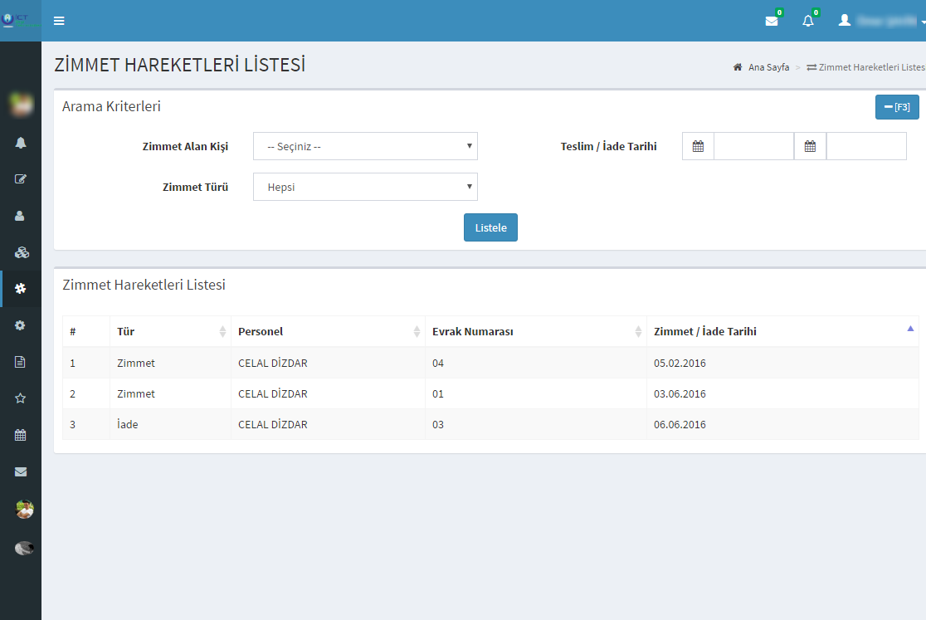Open the Zimmet Alan Kişi dropdown
The height and width of the screenshot is (620, 926).
click(365, 146)
